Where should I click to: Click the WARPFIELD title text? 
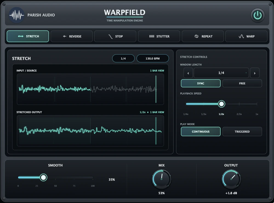tap(125, 12)
